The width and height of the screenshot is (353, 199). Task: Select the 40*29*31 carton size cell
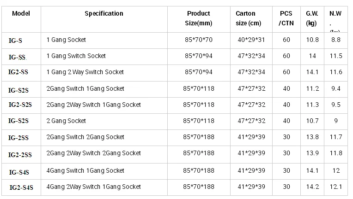(251, 40)
